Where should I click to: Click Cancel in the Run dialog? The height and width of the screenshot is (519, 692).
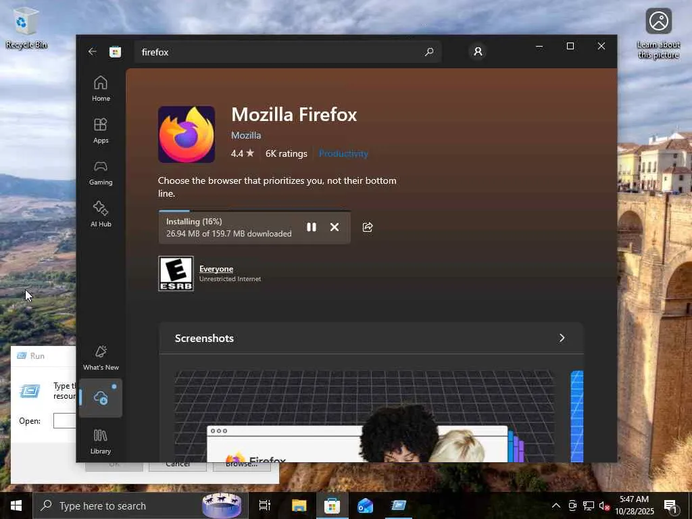click(x=178, y=466)
